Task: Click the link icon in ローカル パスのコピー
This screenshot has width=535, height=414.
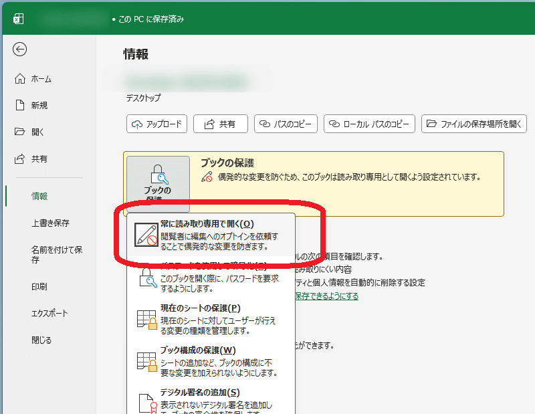Action: (x=334, y=124)
